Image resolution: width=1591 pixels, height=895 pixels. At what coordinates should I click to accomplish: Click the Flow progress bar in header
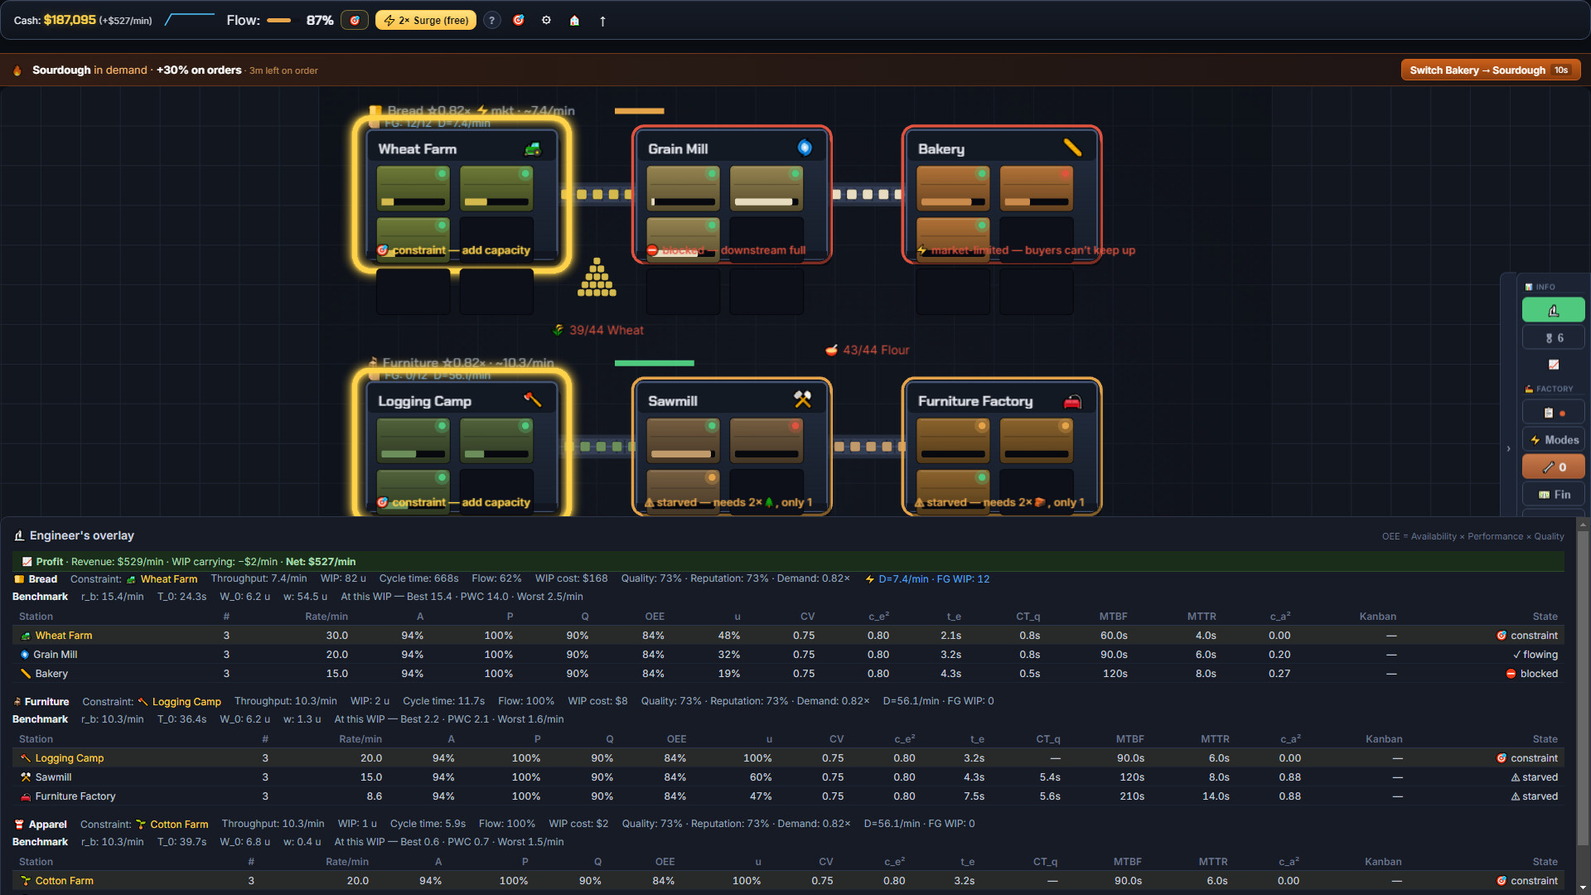pos(278,21)
